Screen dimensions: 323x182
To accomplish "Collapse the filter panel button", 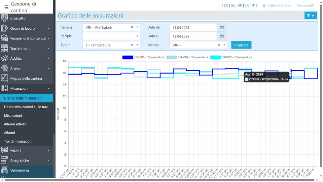I will coord(311,16).
